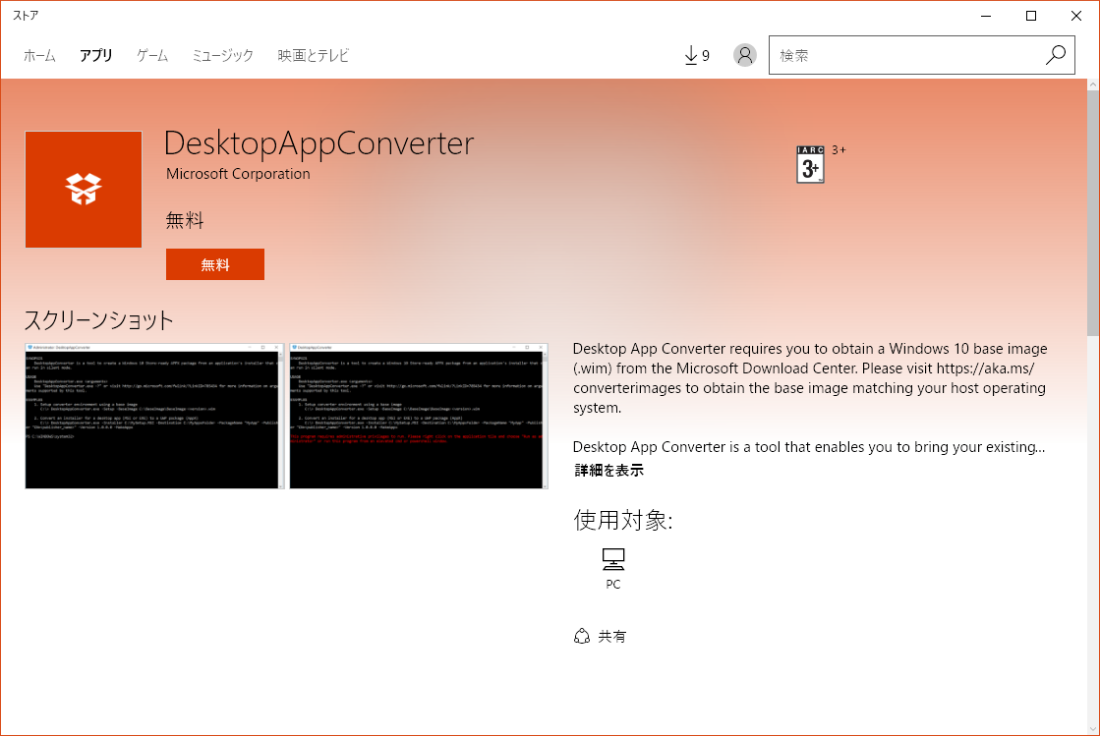Click the share (共有) icon
Image resolution: width=1100 pixels, height=736 pixels.
[x=582, y=637]
